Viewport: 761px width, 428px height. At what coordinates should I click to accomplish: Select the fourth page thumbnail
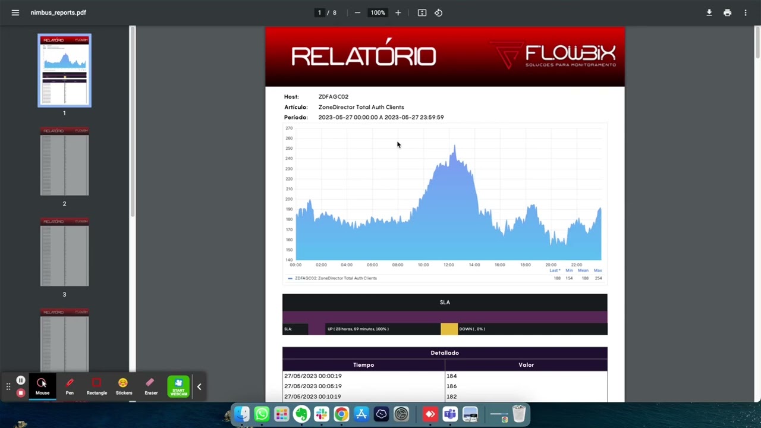[x=64, y=340]
